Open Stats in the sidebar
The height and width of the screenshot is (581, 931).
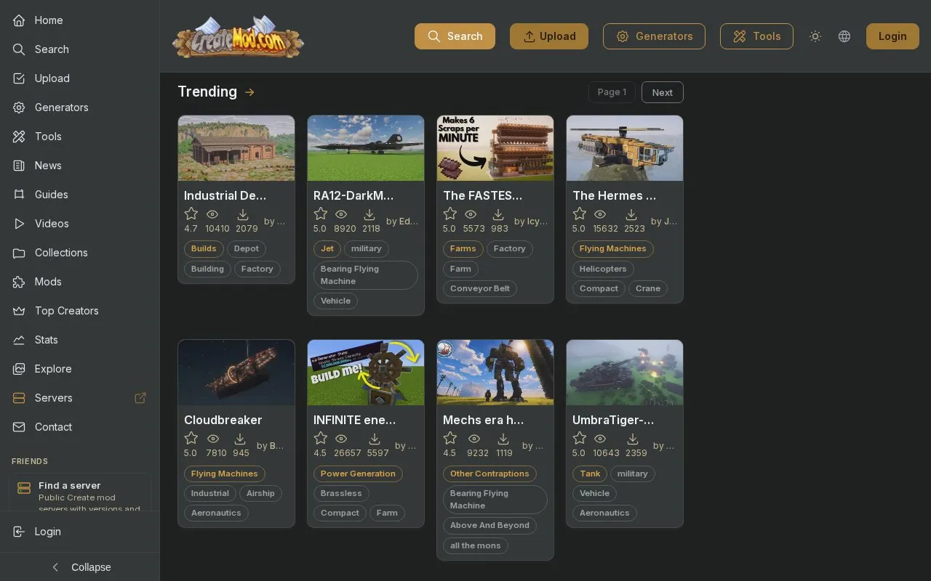click(x=79, y=340)
